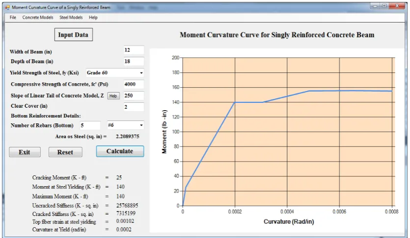Open the File menu

click(13, 18)
